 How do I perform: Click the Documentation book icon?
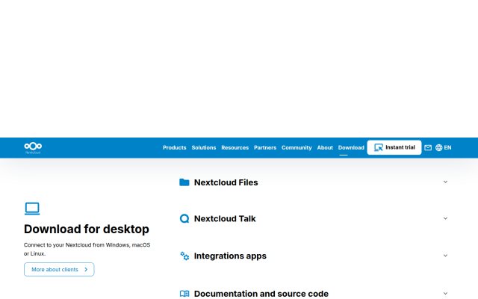pos(184,294)
